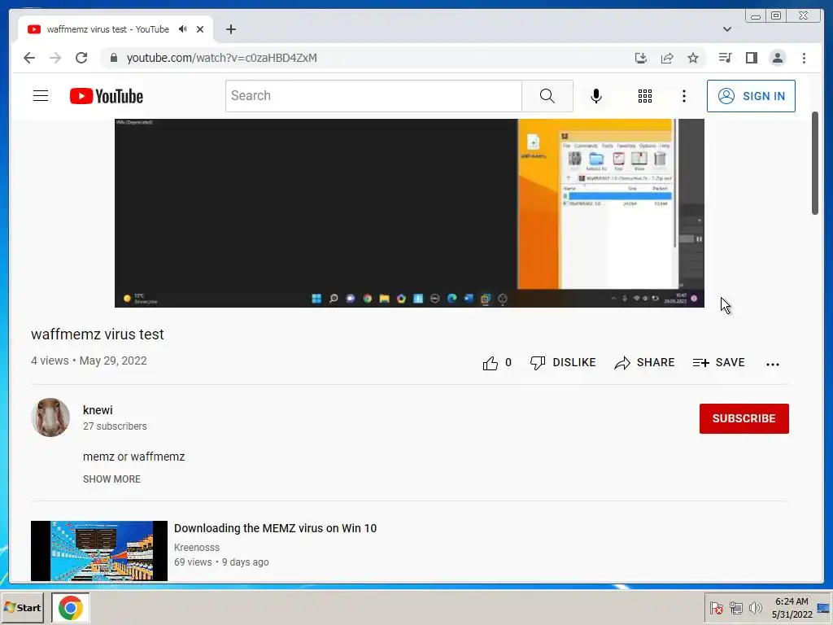
Task: Click the lock icon in the address bar
Action: pyautogui.click(x=114, y=58)
